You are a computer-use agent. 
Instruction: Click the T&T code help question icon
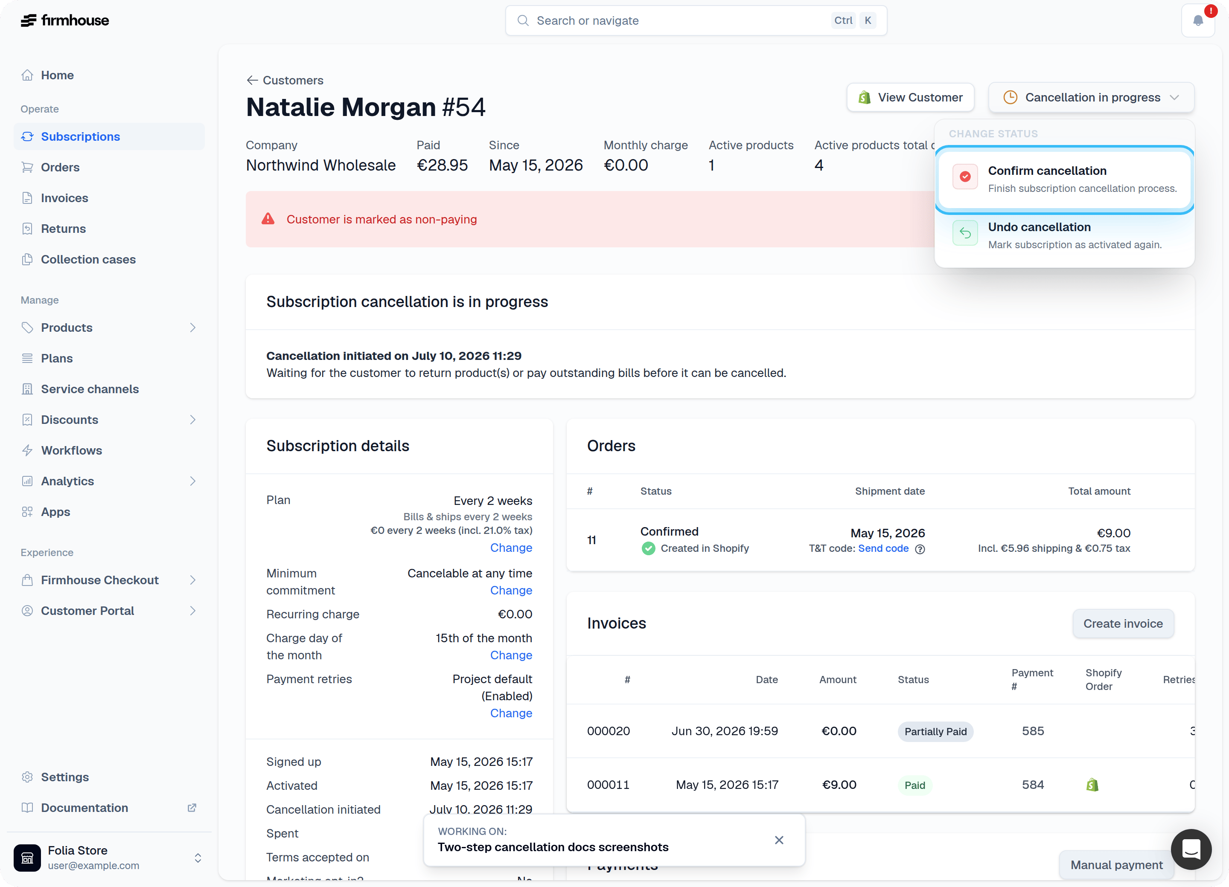[920, 548]
